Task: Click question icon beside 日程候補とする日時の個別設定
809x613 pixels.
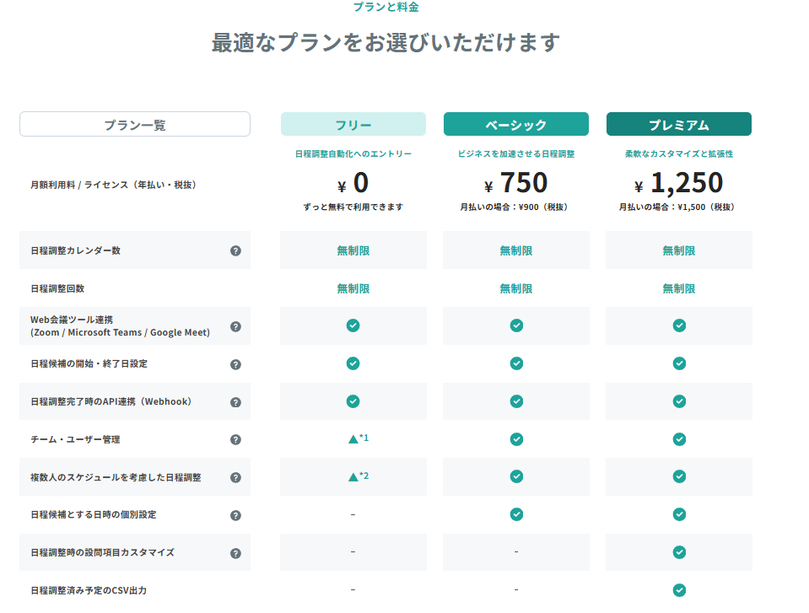Action: tap(235, 515)
